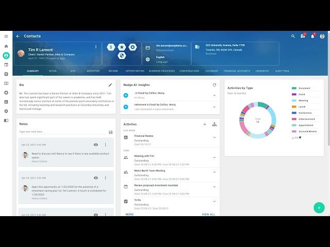Open the search magnifier in the header
330x247 pixels.
[x=293, y=37]
